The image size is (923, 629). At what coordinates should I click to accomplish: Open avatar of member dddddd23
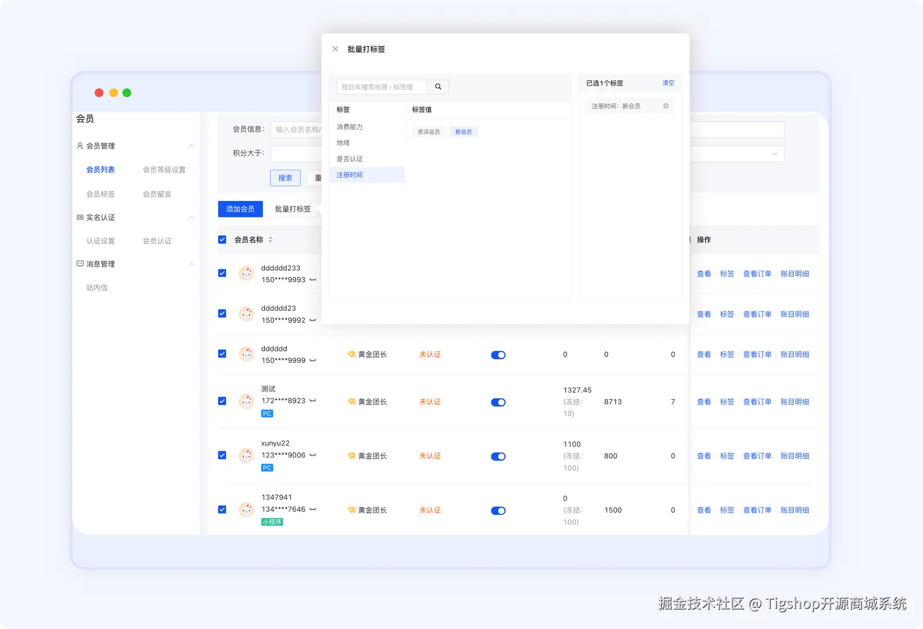coord(247,314)
